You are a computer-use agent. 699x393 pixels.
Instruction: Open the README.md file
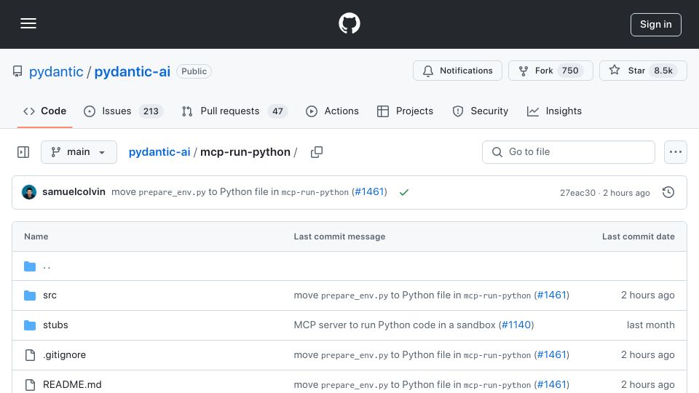tap(72, 385)
